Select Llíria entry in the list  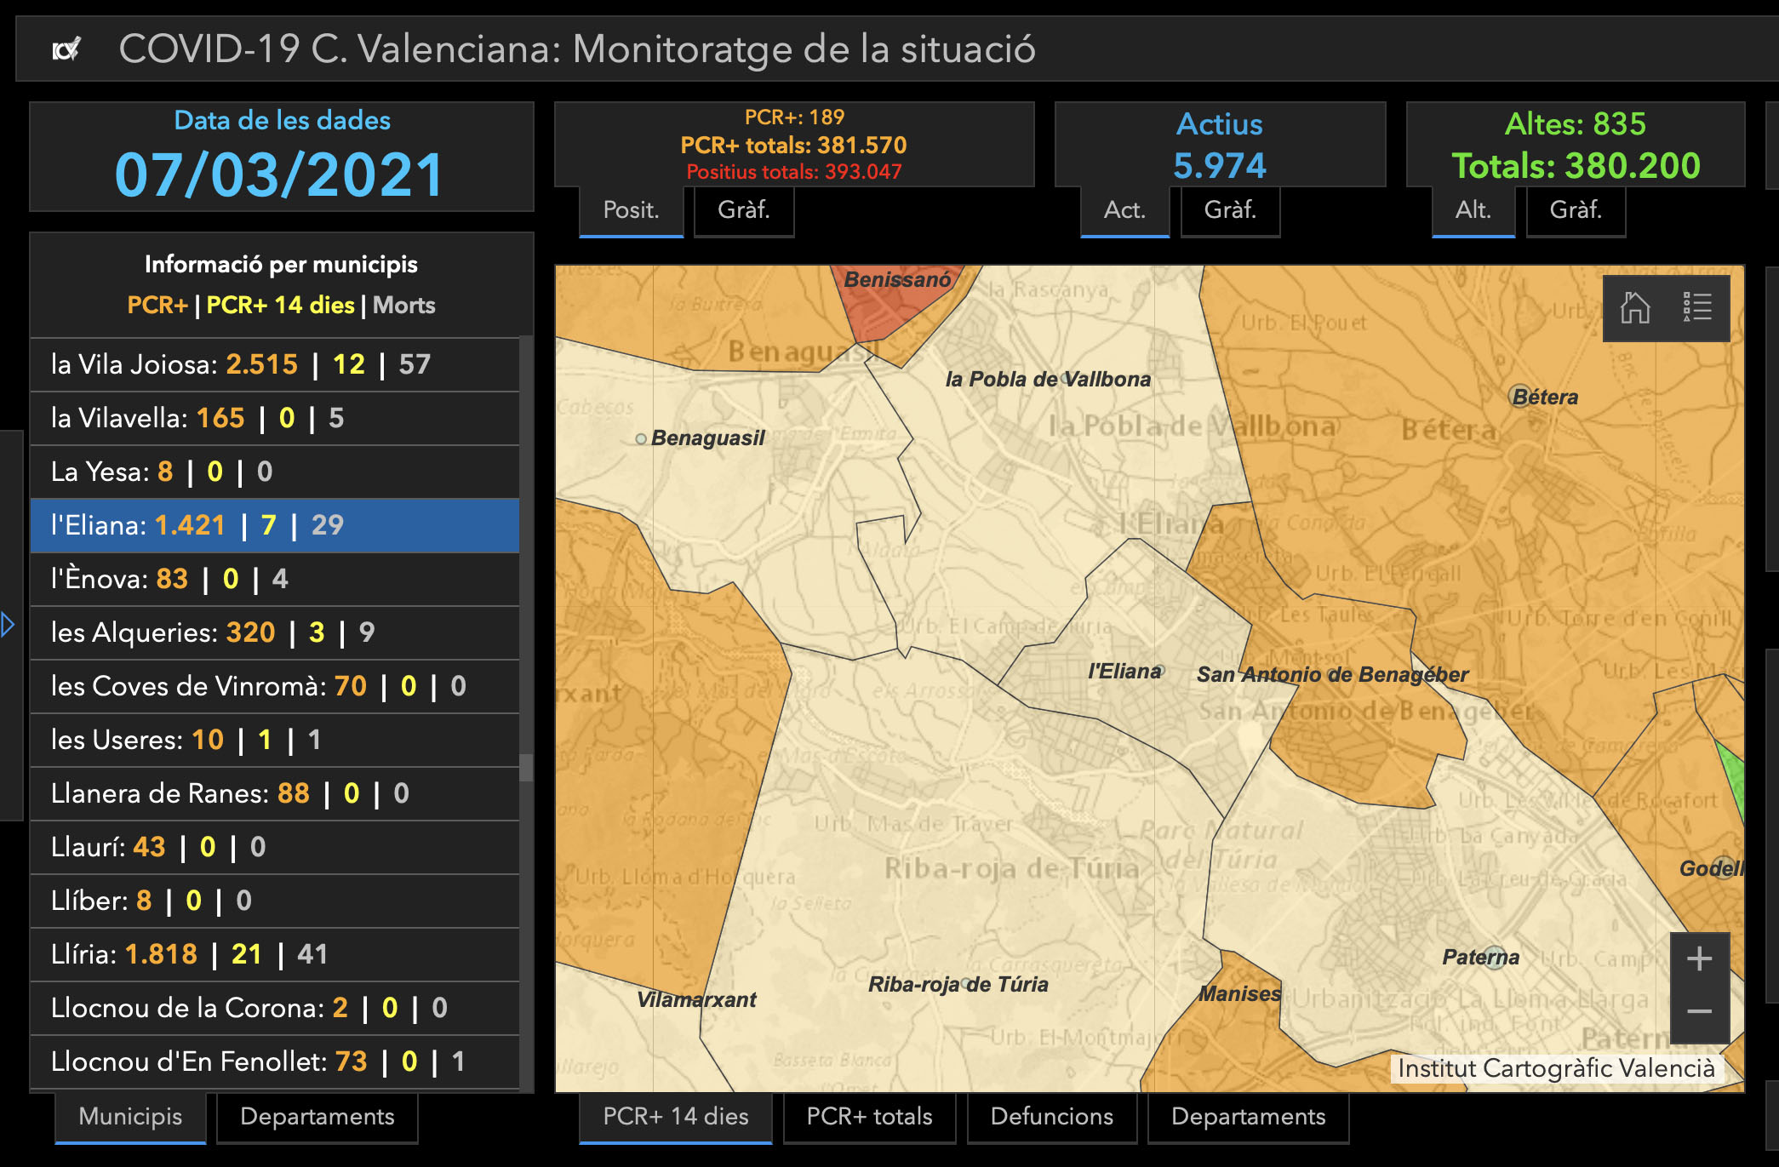click(274, 954)
